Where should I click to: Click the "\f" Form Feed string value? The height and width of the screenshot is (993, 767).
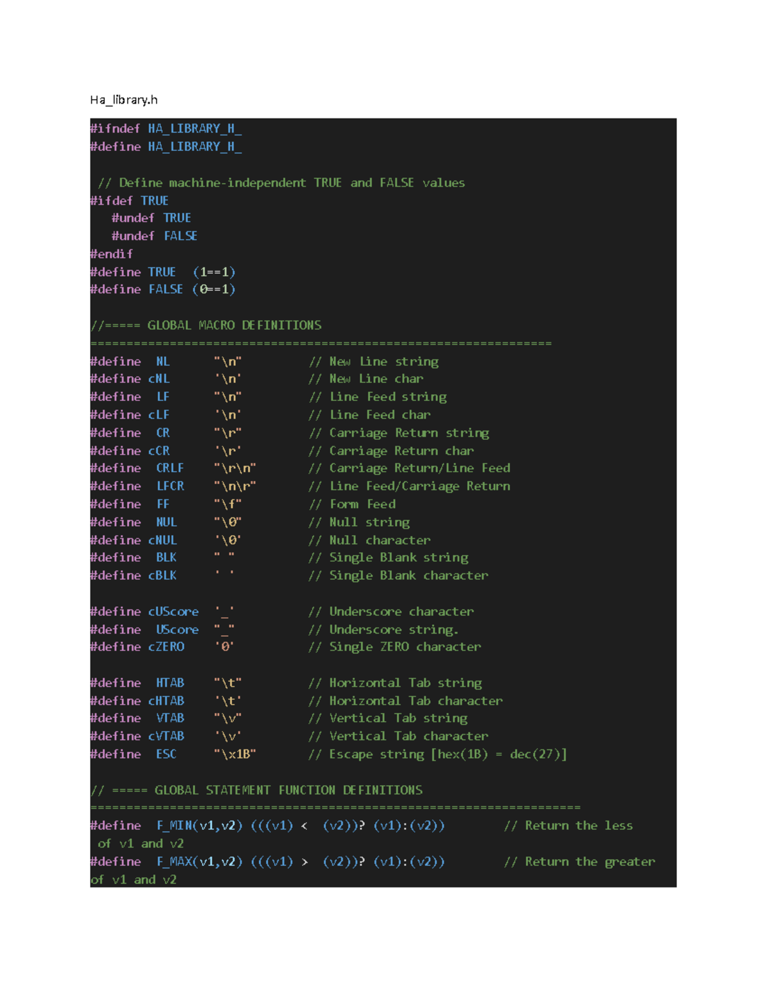228,504
